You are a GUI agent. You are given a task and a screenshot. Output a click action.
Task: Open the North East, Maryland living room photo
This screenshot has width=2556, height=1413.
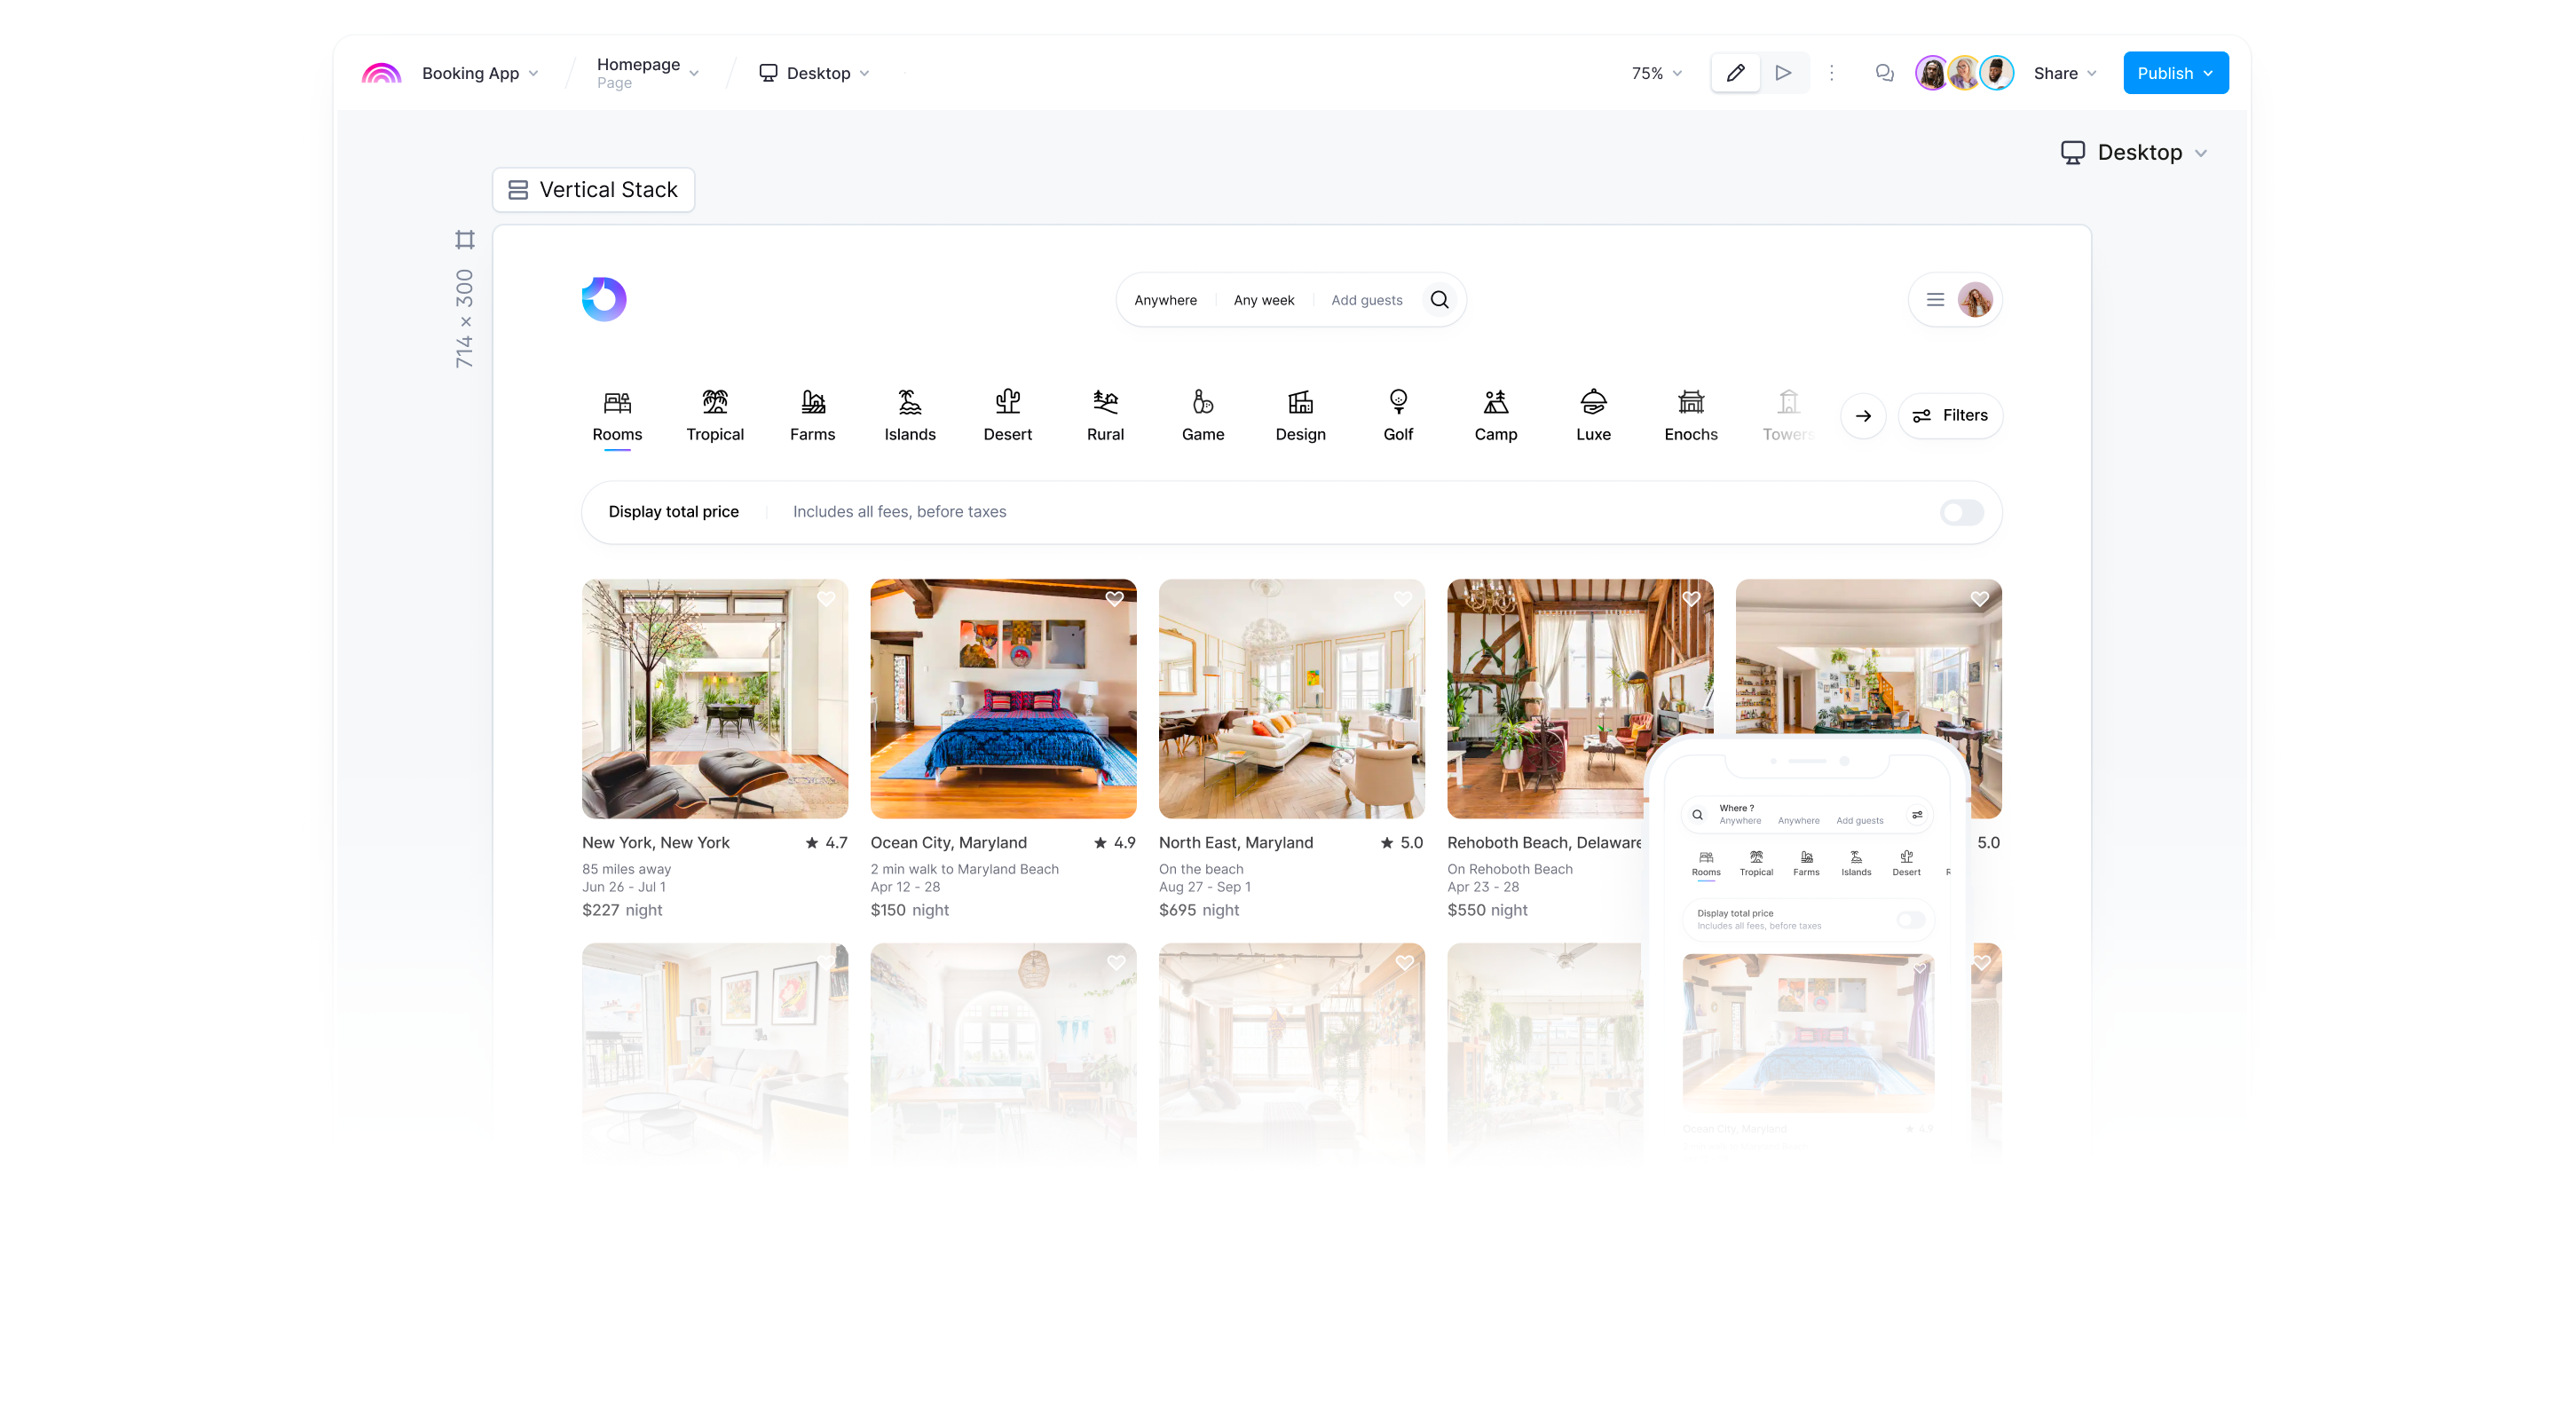pos(1292,699)
